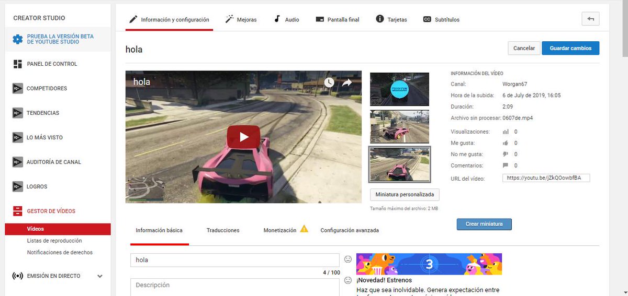Viewport: 628px width, 296px height.
Task: Click the Comentarios flag icon
Action: click(x=506, y=165)
